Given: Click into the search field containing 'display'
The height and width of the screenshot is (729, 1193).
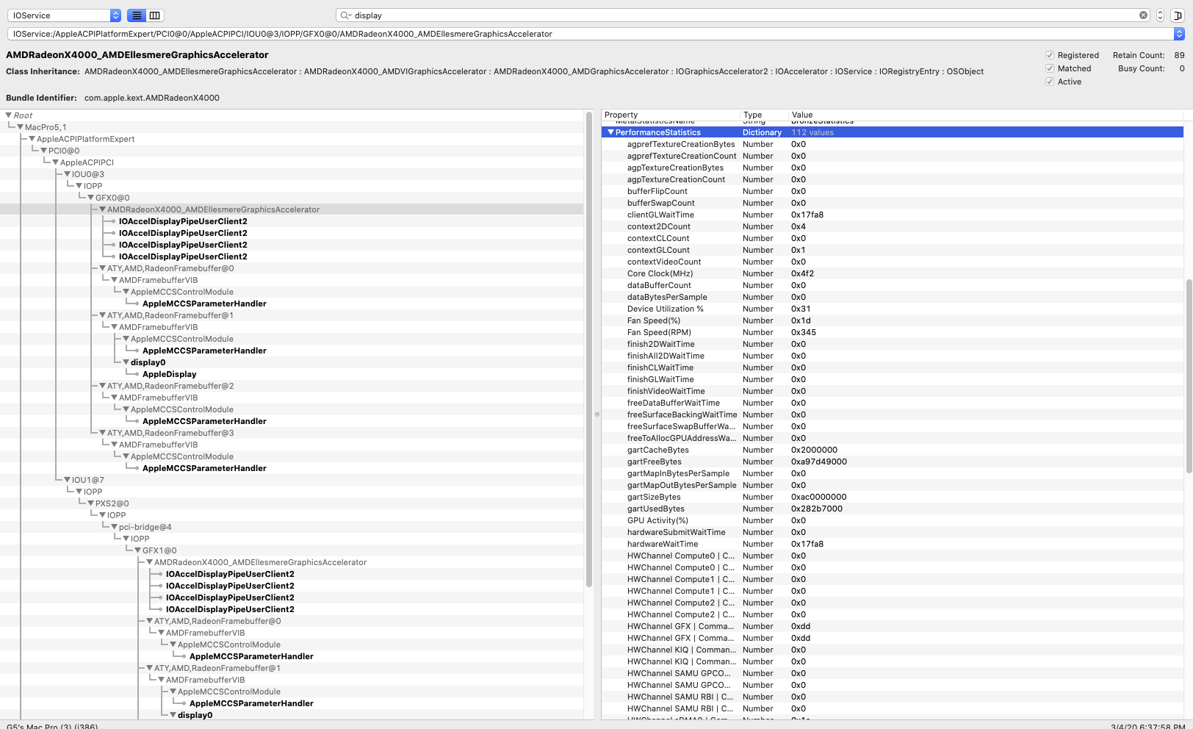Looking at the screenshot, I should point(742,15).
